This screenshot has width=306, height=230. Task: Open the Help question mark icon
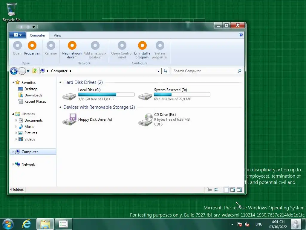(241, 35)
